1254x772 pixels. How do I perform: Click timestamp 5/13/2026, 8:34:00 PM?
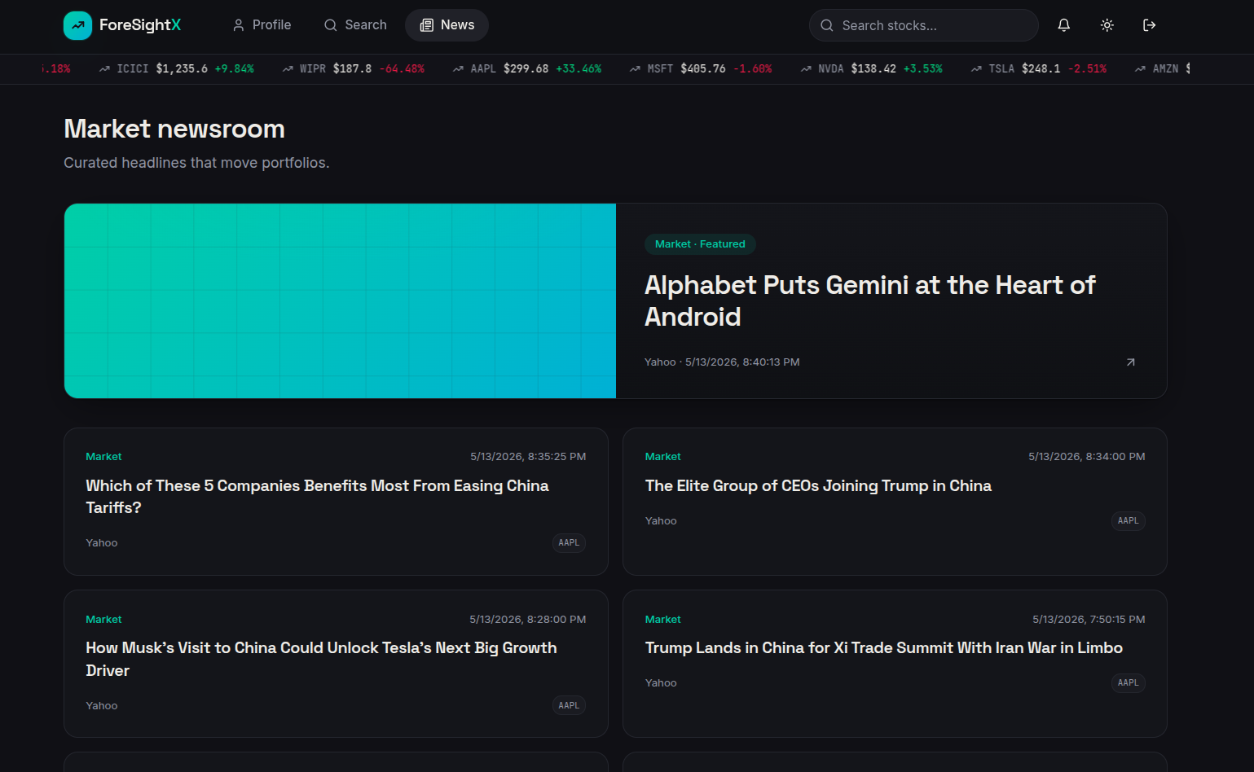click(1087, 457)
